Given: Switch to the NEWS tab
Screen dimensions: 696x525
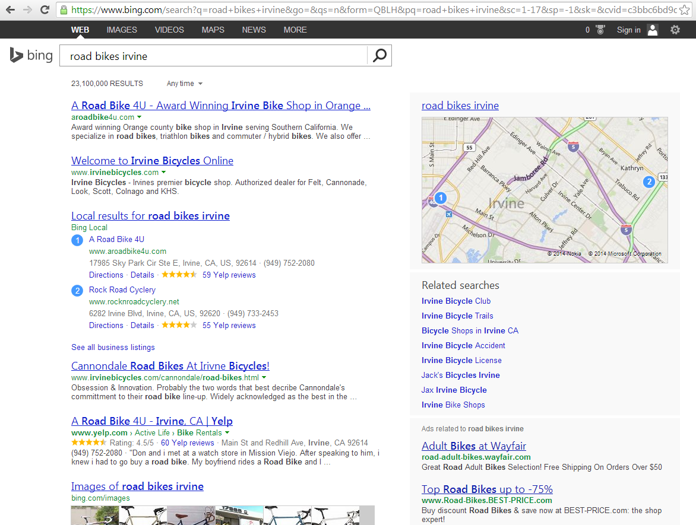Looking at the screenshot, I should [x=254, y=30].
